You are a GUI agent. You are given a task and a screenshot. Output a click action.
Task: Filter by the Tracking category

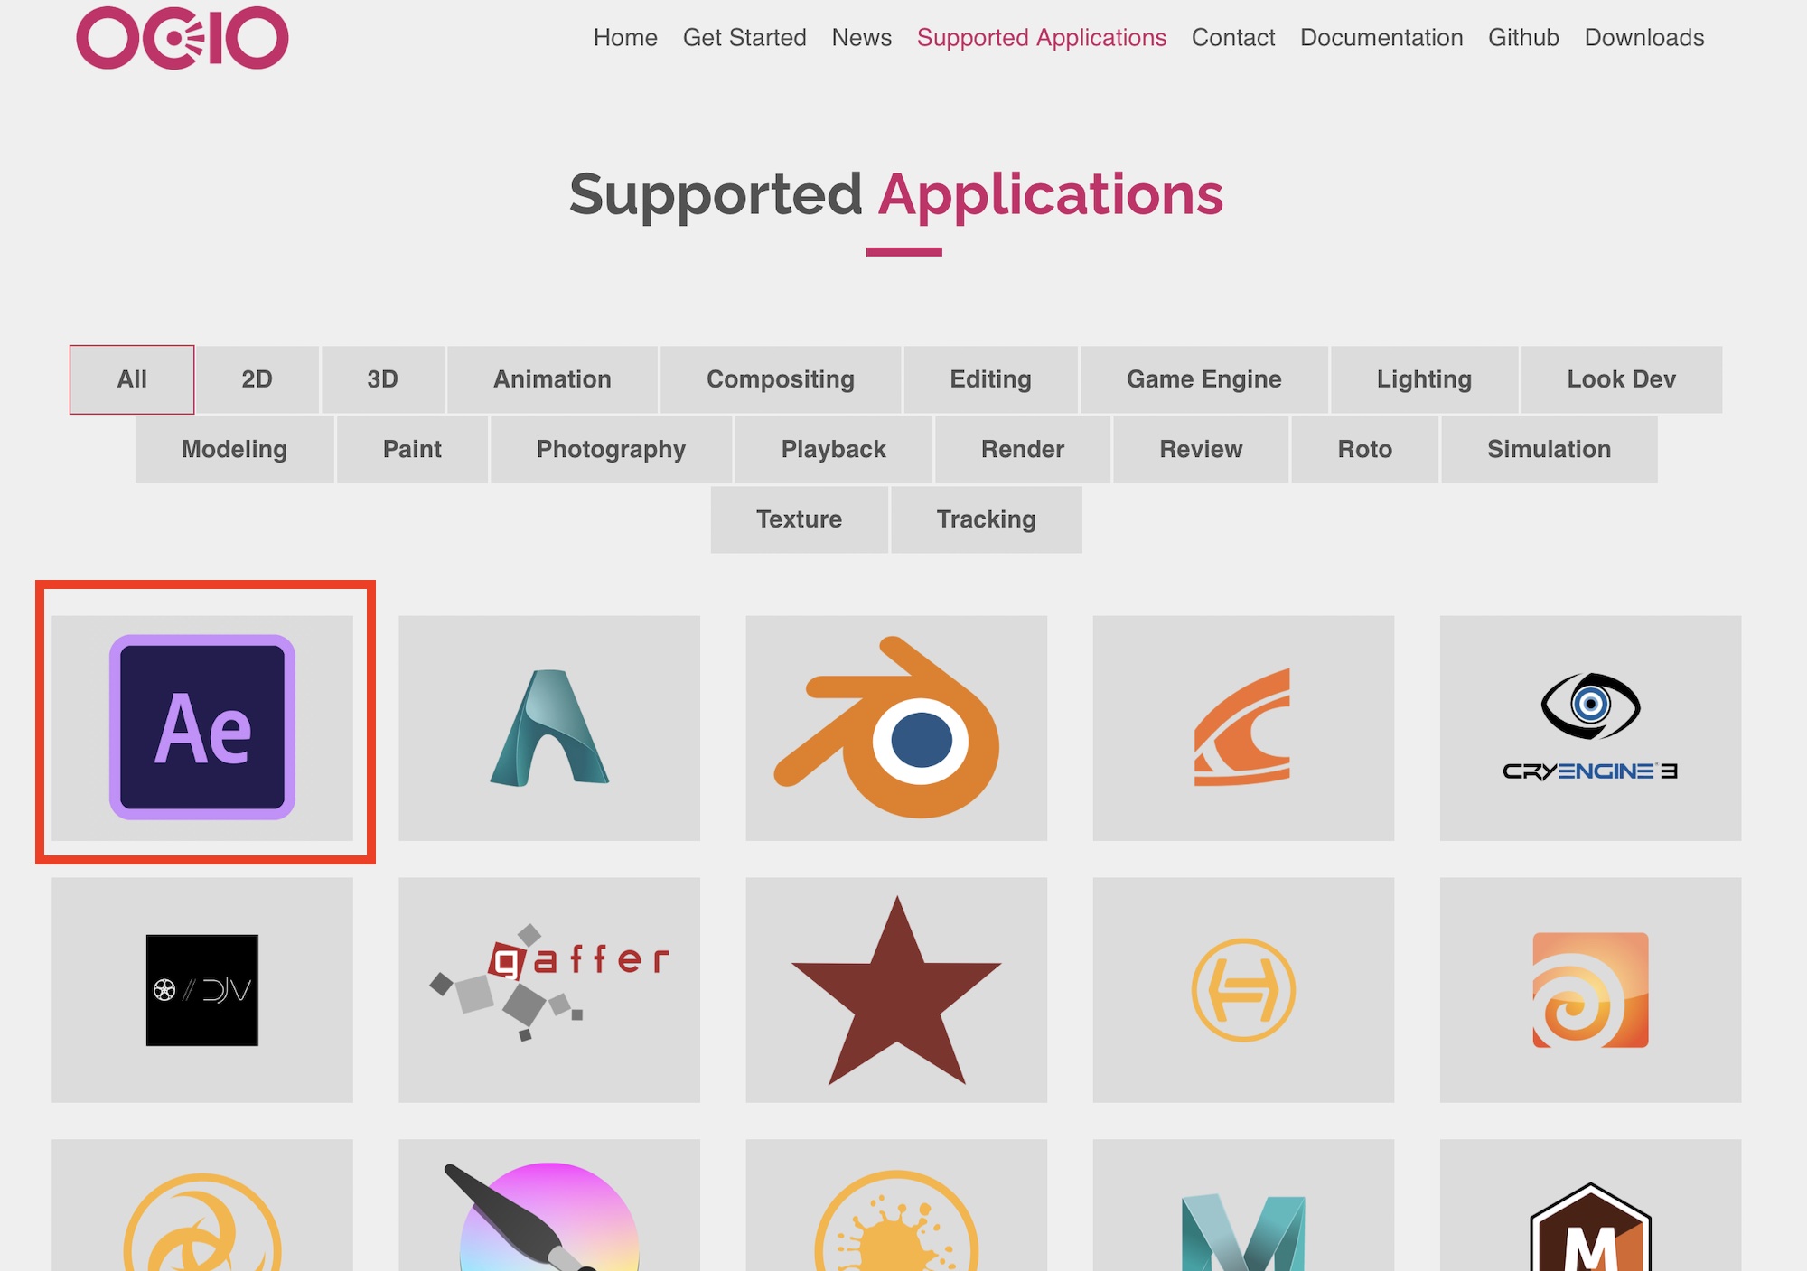click(x=986, y=519)
